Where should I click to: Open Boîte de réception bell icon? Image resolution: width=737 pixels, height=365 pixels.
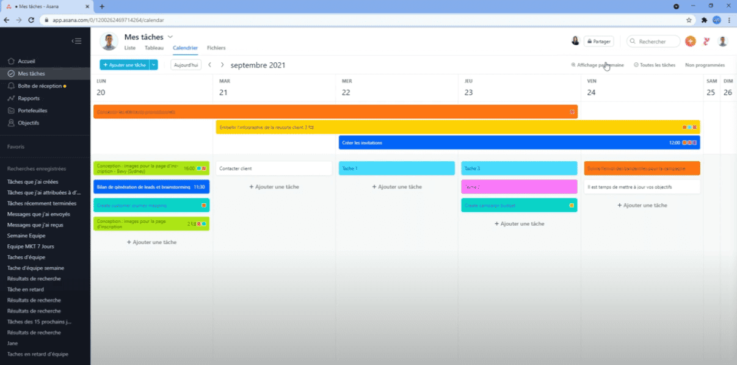click(x=10, y=86)
